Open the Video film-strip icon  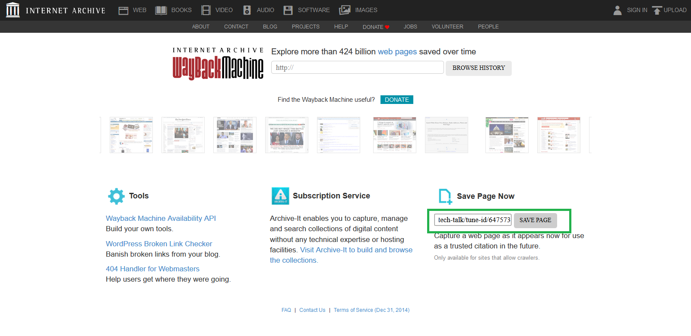206,10
